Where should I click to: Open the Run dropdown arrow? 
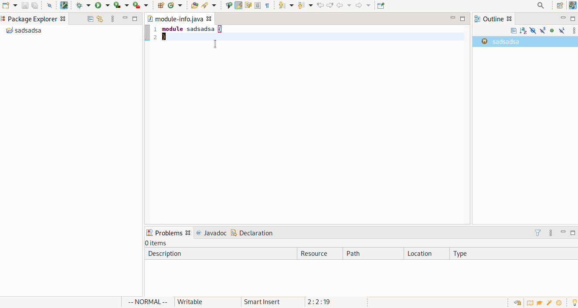[108, 5]
